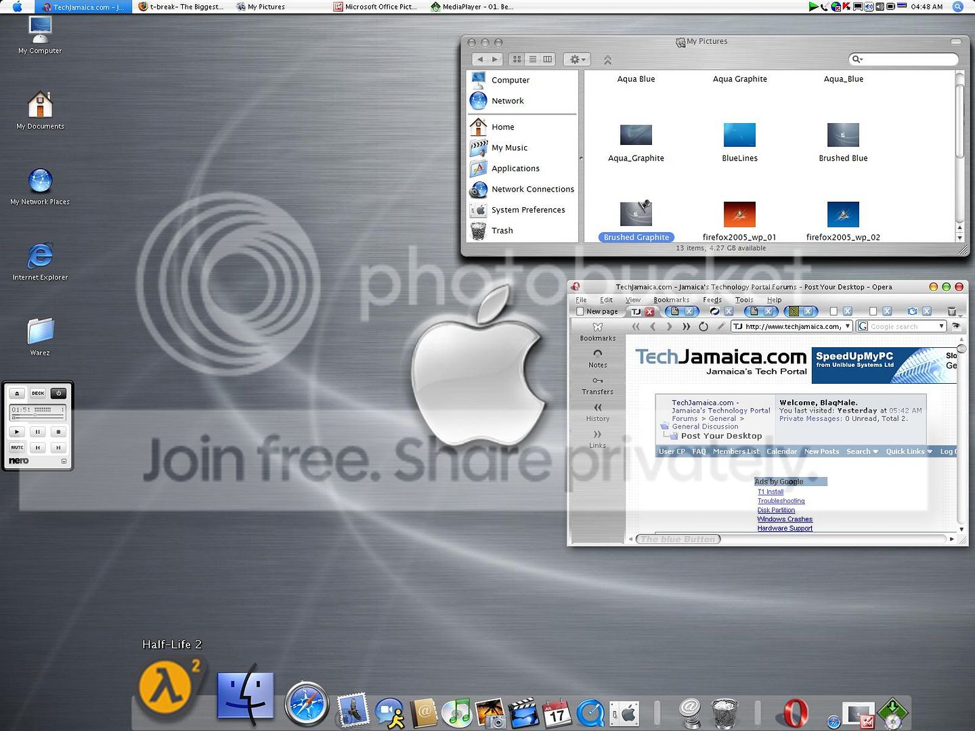Open action gear dropdown in My Pictures
Viewport: 975px width, 731px height.
click(577, 60)
